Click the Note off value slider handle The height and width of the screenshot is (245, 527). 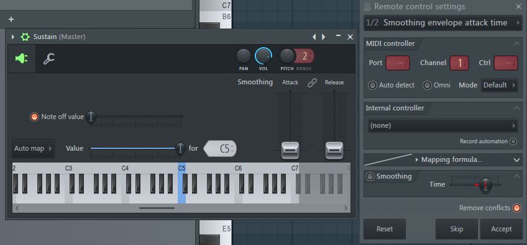pos(91,117)
